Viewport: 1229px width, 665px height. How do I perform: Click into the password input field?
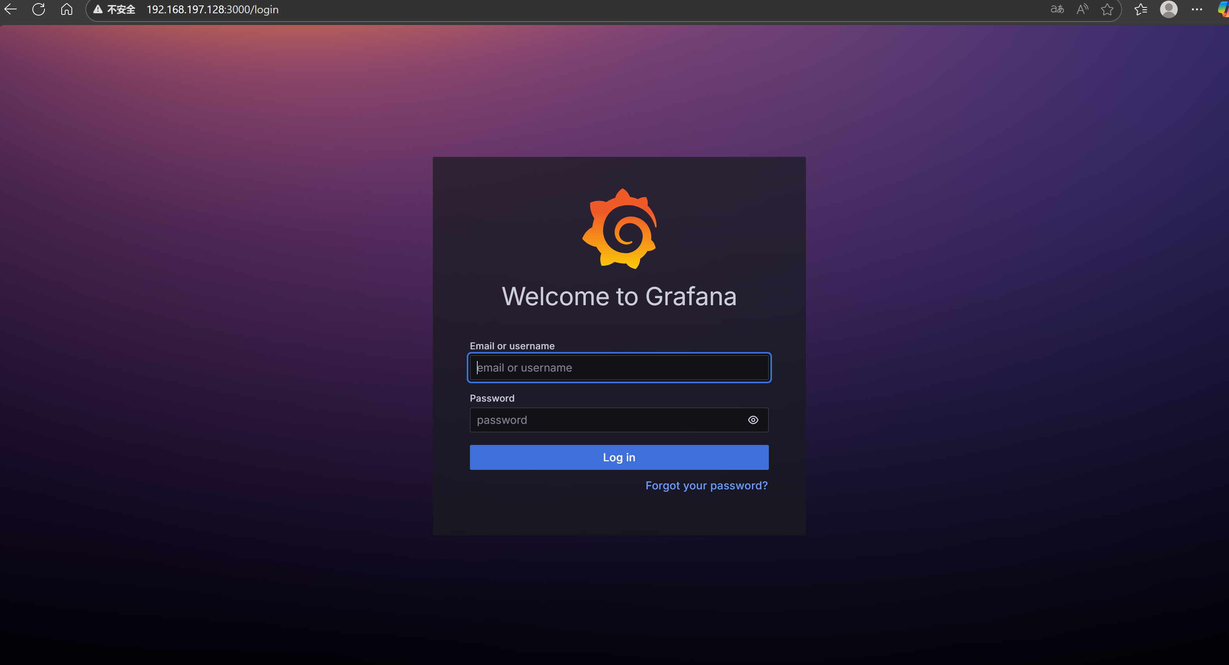point(606,420)
